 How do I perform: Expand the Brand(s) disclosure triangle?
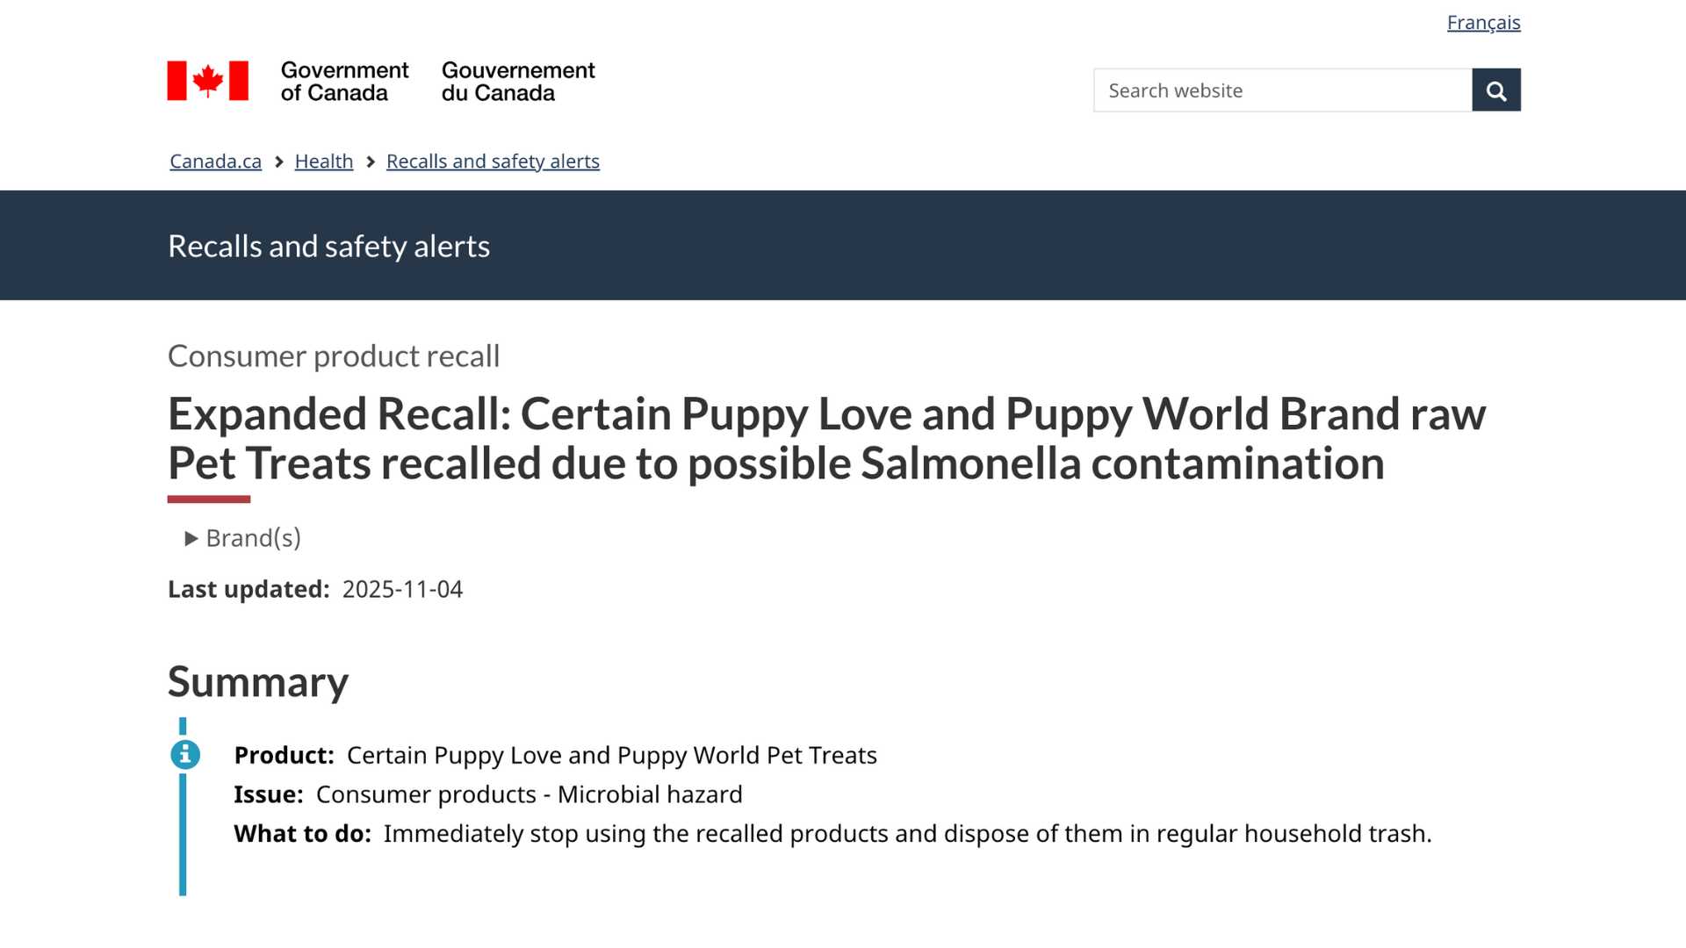tap(191, 539)
